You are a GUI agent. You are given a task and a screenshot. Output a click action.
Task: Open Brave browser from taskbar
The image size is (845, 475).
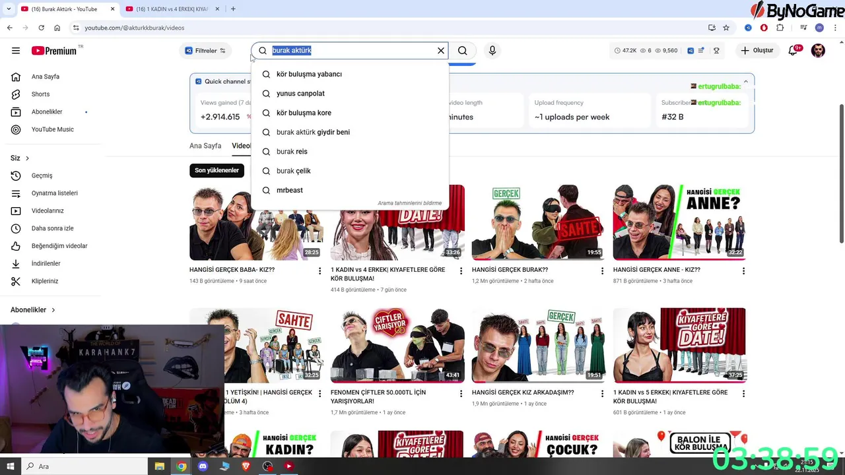click(x=246, y=466)
